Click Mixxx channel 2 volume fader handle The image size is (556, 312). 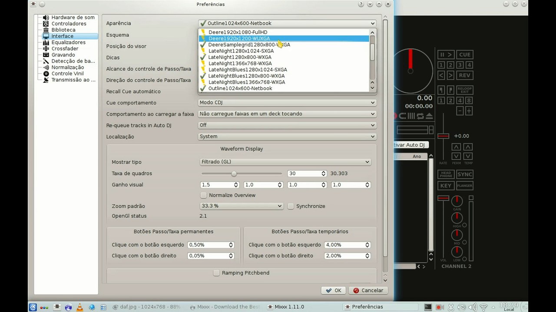[443, 198]
